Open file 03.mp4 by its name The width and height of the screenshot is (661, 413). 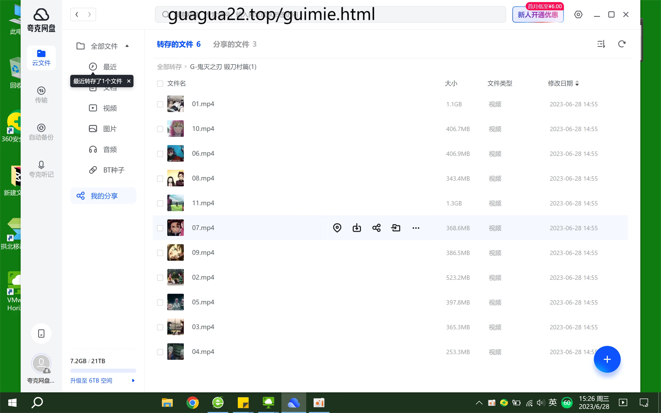pyautogui.click(x=203, y=327)
